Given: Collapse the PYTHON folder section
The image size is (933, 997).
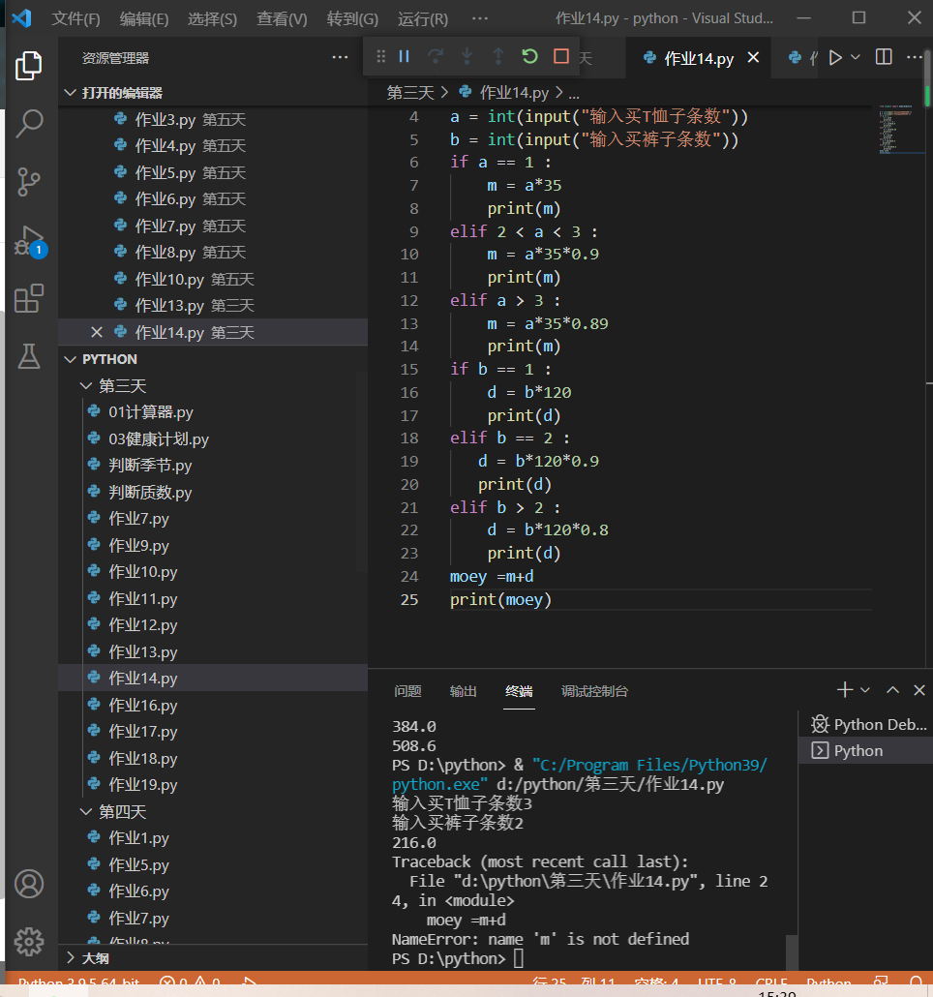Looking at the screenshot, I should click(70, 359).
